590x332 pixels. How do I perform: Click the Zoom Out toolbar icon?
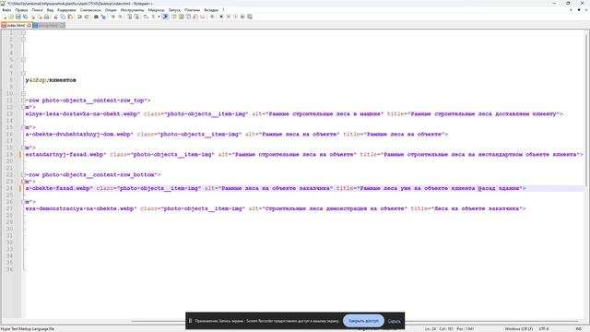click(x=120, y=17)
